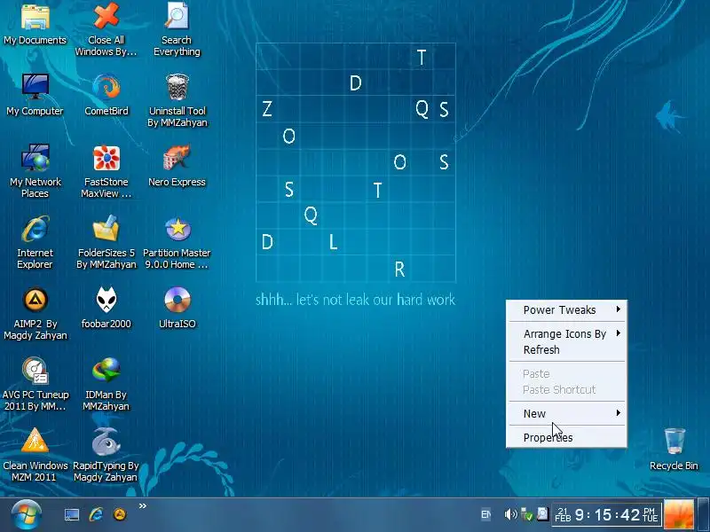Open the New submenu

[x=567, y=413]
